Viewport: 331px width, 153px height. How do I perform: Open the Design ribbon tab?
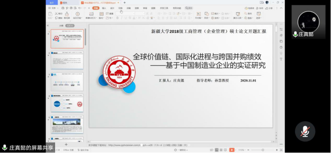[x=112, y=8]
